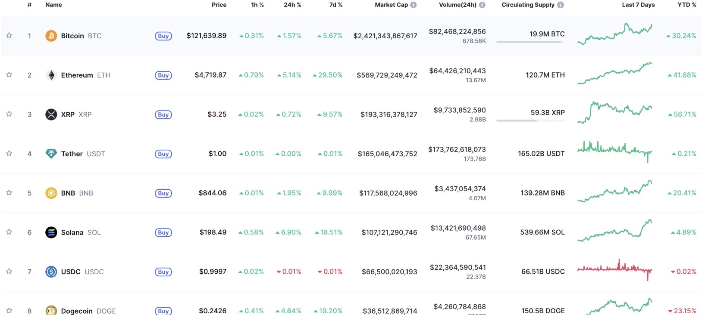Viewport: 708px width, 315px height.
Task: Toggle the watchlist star for BNB
Action: (9, 193)
